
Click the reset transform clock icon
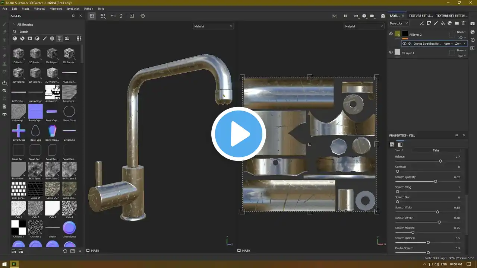[142, 16]
